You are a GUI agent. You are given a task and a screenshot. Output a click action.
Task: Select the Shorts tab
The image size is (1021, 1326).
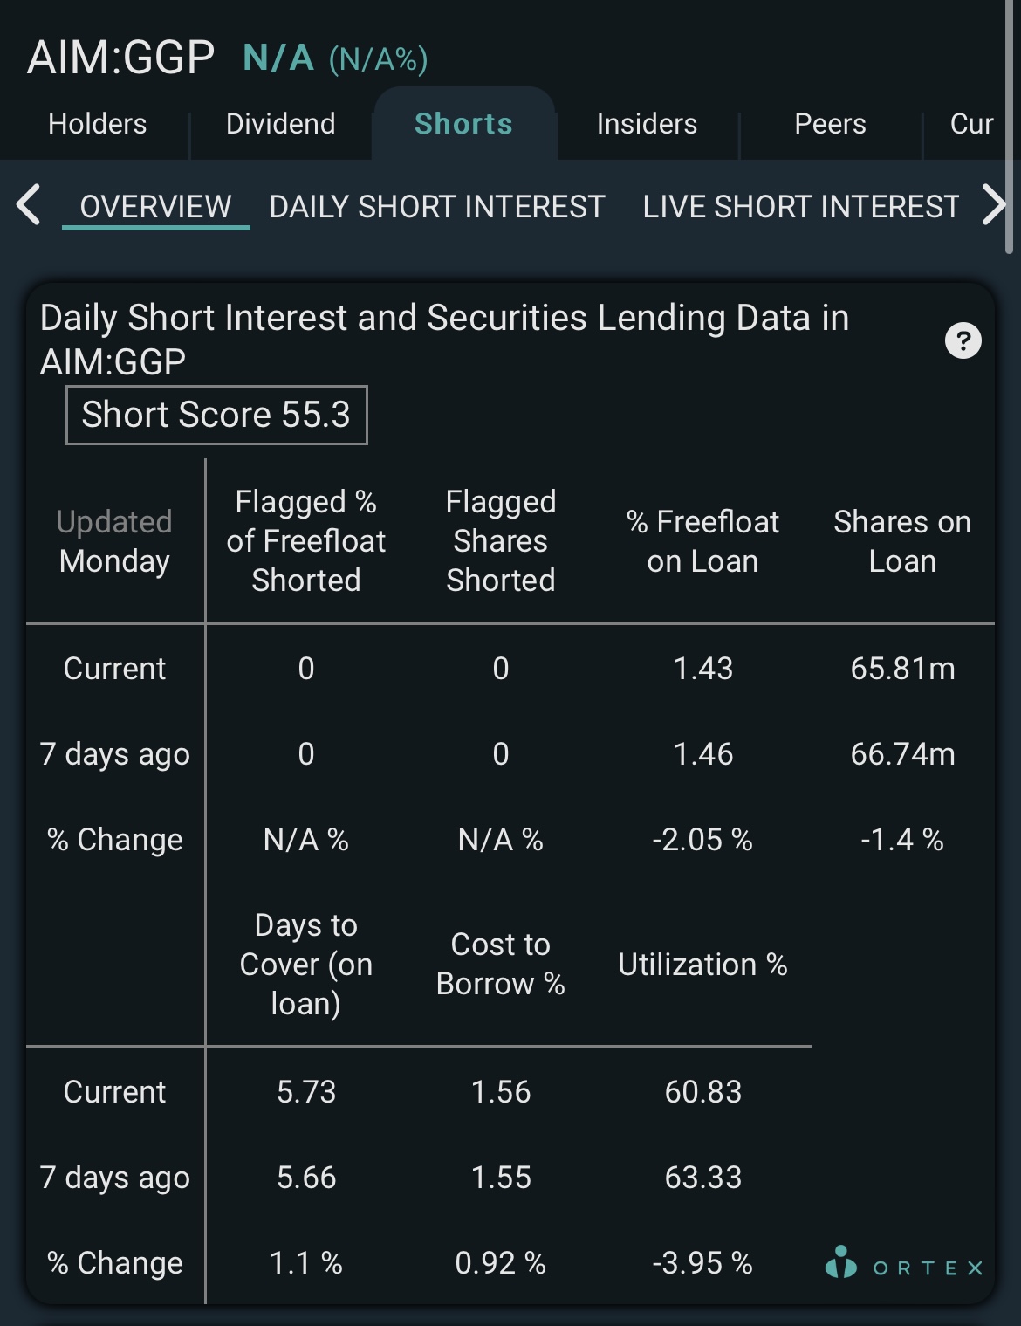(463, 124)
